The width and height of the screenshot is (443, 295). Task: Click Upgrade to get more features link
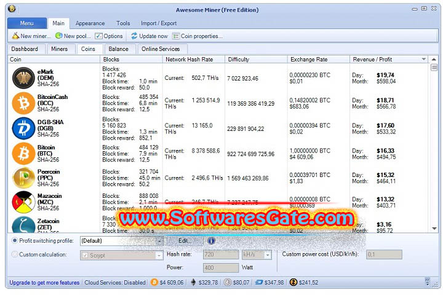point(44,283)
